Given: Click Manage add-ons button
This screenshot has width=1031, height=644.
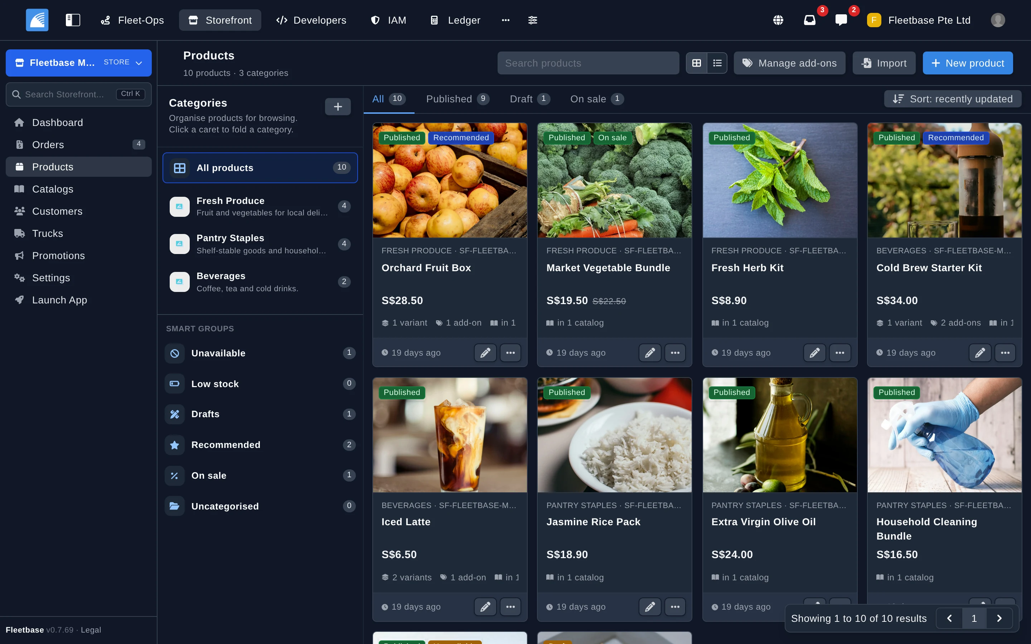Looking at the screenshot, I should pyautogui.click(x=789, y=63).
